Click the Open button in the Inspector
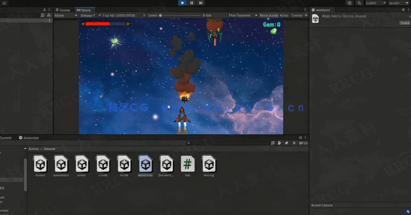 click(x=405, y=23)
